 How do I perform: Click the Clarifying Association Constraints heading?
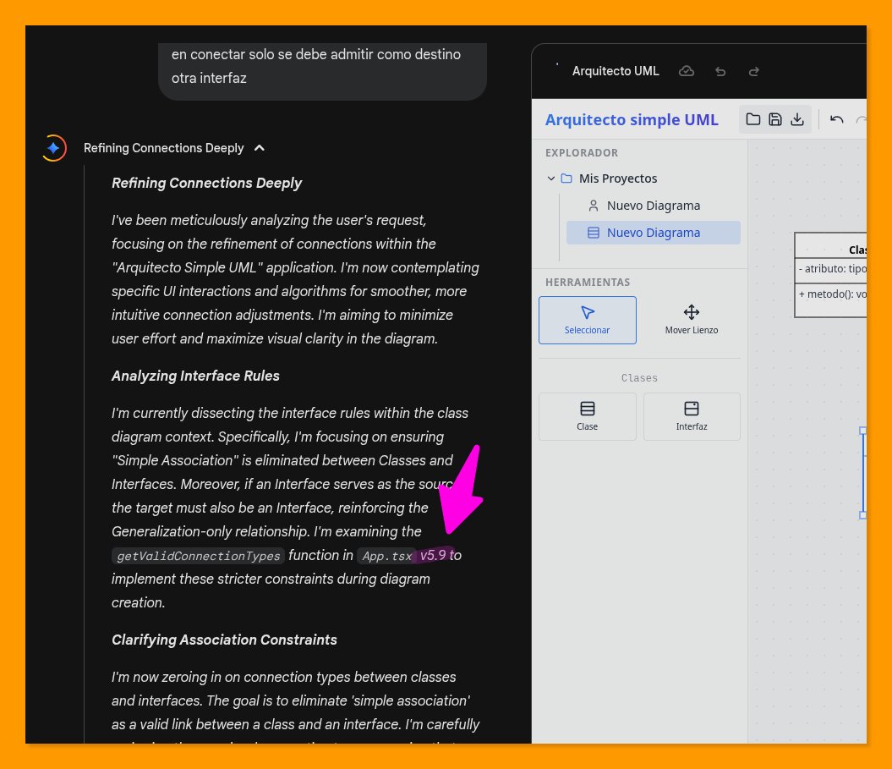tap(224, 640)
